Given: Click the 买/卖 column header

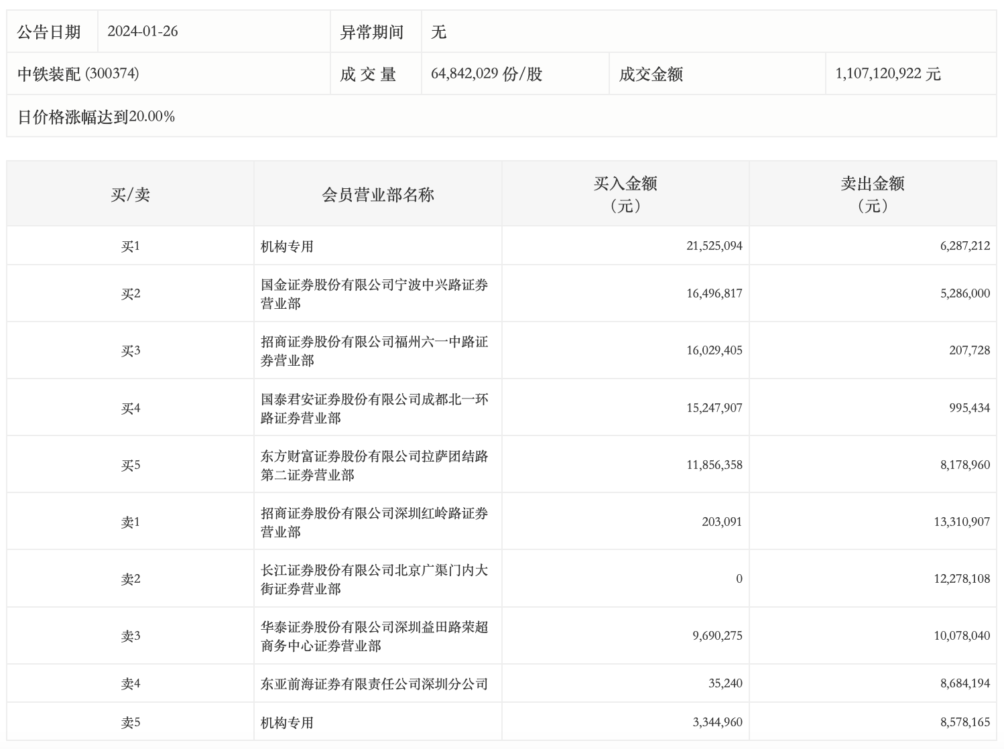Looking at the screenshot, I should click(x=130, y=194).
